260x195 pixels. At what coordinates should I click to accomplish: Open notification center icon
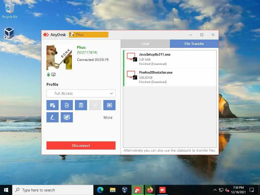click(x=252, y=190)
